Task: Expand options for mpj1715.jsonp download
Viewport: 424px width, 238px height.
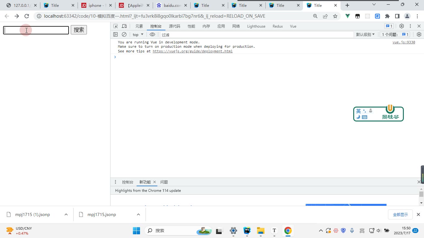Action: point(138,214)
